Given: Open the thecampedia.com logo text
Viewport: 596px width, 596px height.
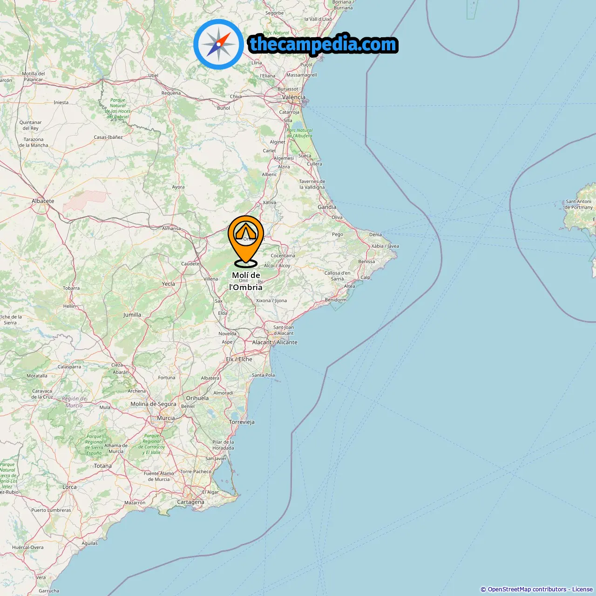Looking at the screenshot, I should click(x=323, y=44).
